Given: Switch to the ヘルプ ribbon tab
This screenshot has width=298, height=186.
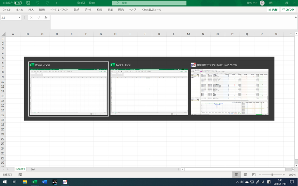Looking at the screenshot, I should [x=133, y=10].
